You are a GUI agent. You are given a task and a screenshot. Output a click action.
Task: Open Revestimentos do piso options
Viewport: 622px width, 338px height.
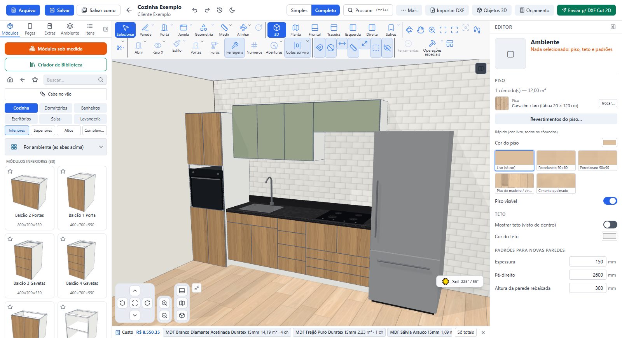pos(556,119)
